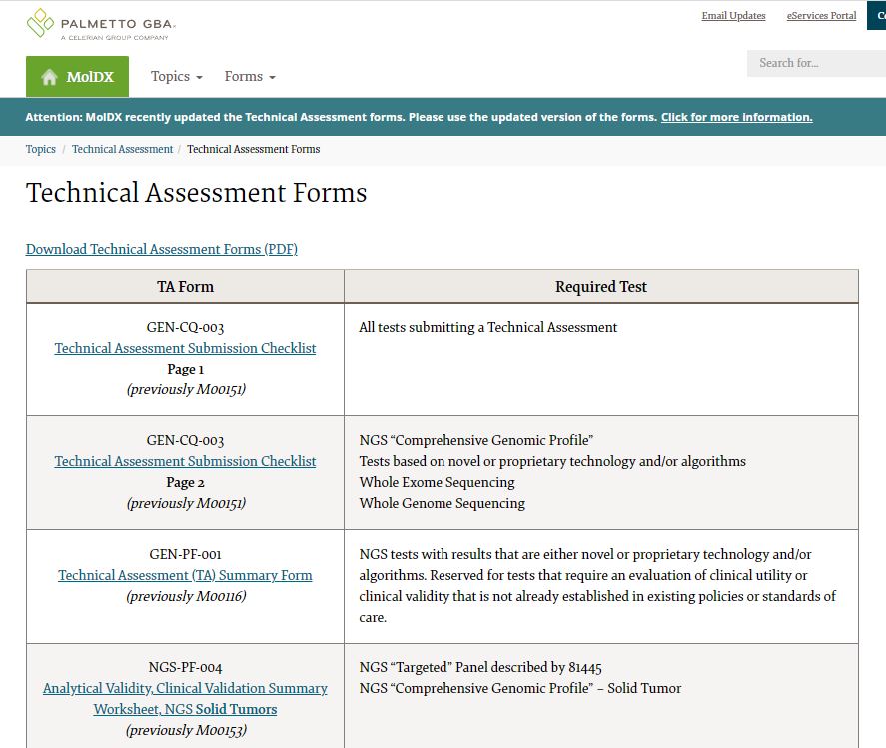Viewport: 886px width, 748px height.
Task: Click the dark teal button at top right
Action: coord(877,16)
